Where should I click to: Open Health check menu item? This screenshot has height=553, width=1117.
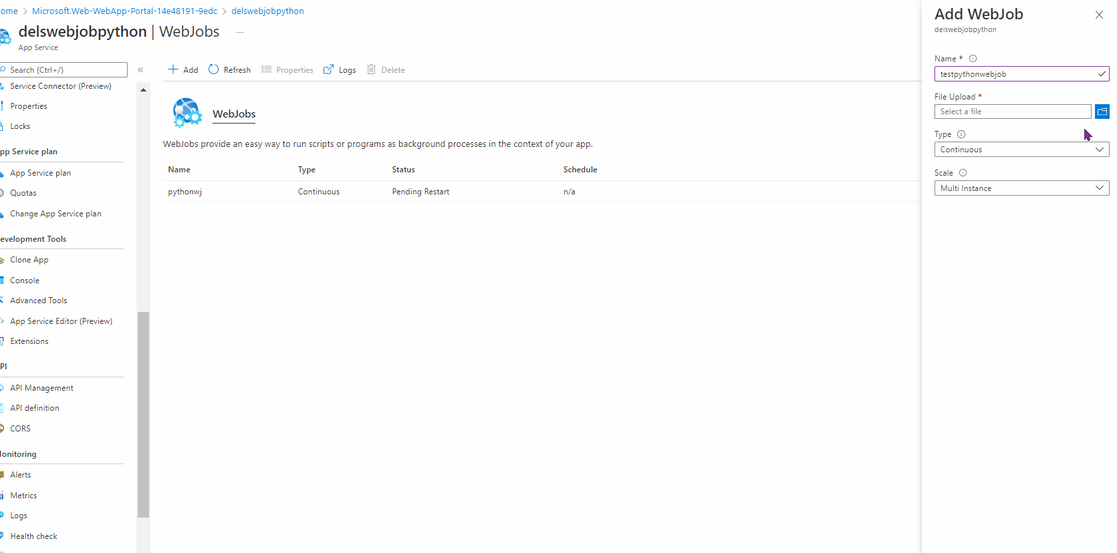click(33, 536)
